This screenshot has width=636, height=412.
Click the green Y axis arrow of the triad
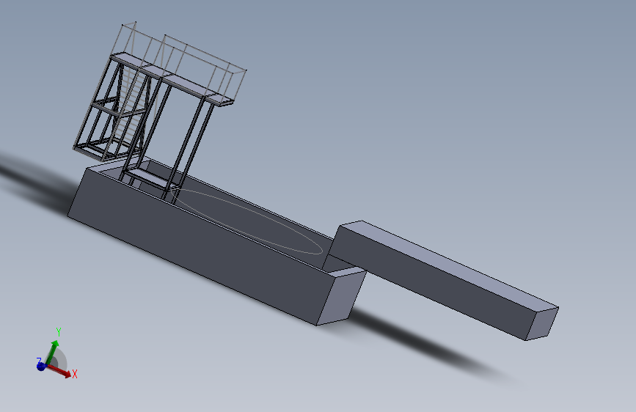(52, 352)
